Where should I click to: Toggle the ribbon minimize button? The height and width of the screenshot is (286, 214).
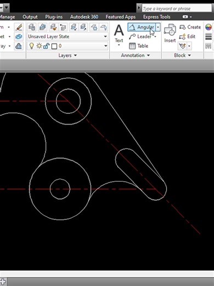click(x=185, y=17)
